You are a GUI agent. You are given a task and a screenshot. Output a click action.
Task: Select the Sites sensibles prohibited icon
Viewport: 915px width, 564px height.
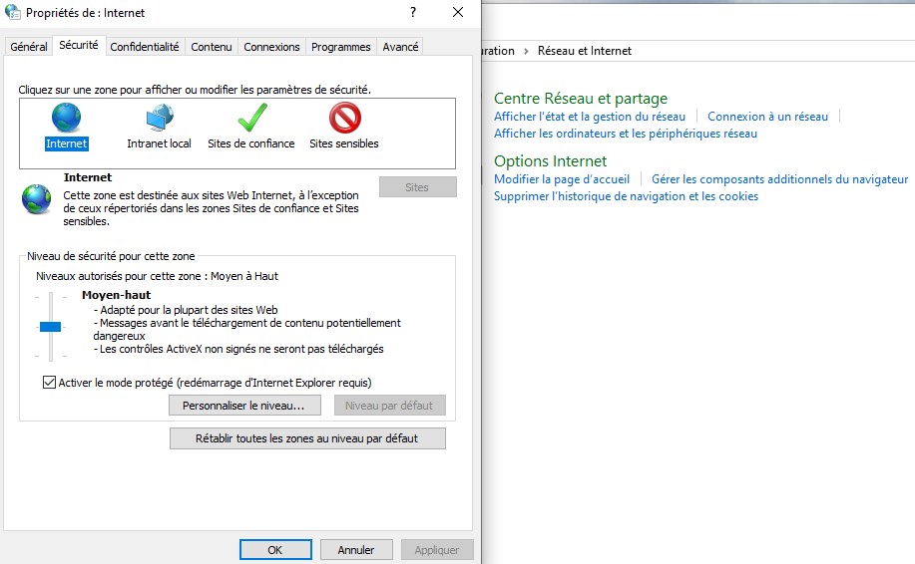point(344,119)
